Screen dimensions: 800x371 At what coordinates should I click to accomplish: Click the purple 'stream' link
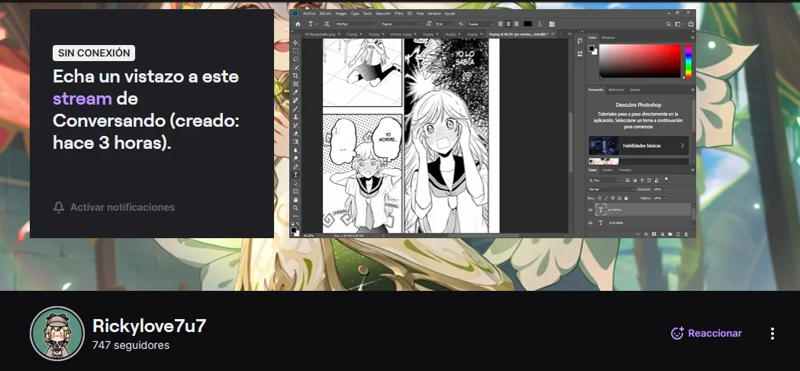(82, 98)
